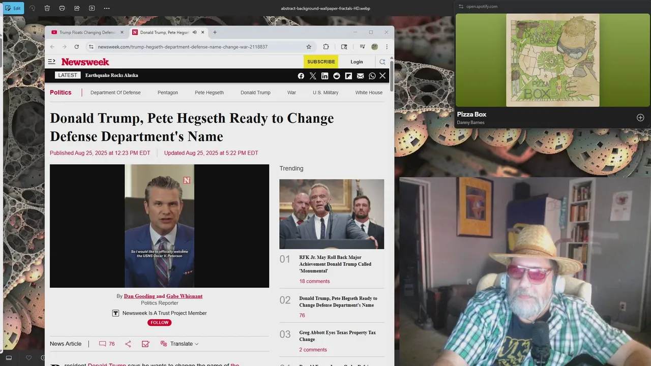Close the Donald Trump, Pete Hegseth tab

[203, 32]
